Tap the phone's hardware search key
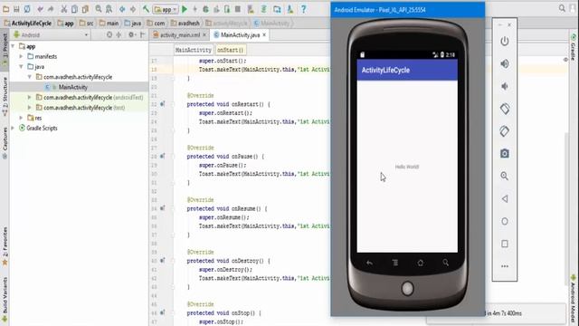This screenshot has width=579, height=326. (446, 263)
